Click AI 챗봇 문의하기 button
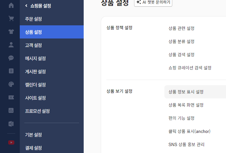 point(153,2)
